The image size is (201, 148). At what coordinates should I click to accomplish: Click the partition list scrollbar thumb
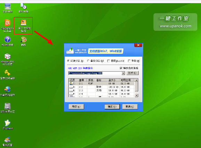coord(137,87)
